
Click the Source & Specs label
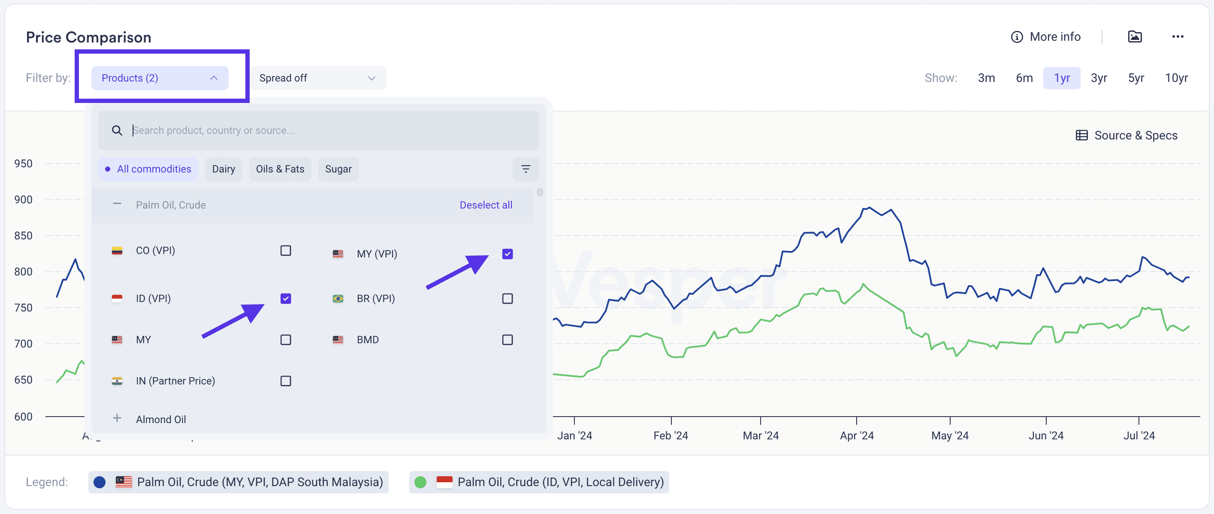(1135, 135)
